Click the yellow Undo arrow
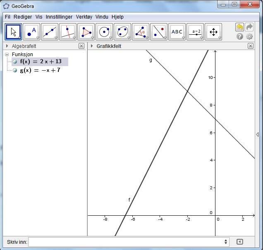This screenshot has width=263, height=250. (240, 27)
